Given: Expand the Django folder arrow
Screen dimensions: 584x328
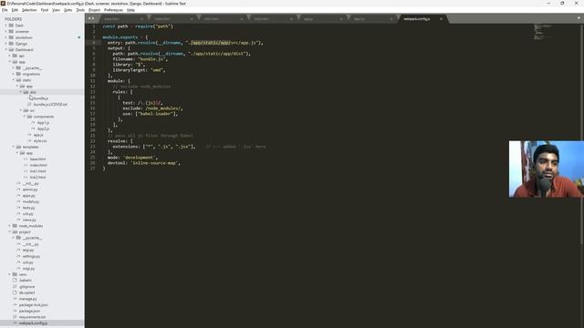Looking at the screenshot, I should coord(6,44).
